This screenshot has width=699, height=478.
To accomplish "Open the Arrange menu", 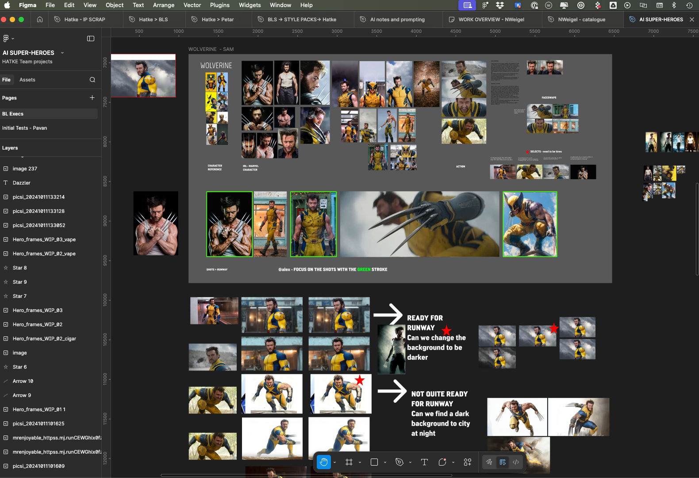I will [x=164, y=5].
